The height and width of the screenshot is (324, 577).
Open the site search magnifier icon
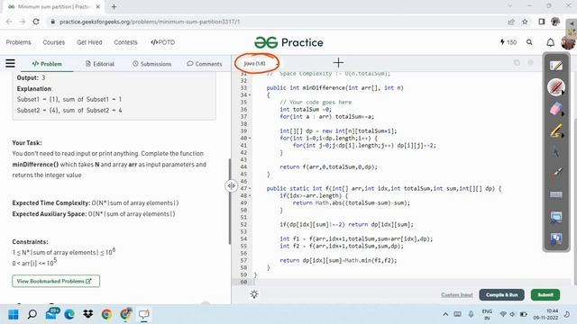(x=529, y=42)
